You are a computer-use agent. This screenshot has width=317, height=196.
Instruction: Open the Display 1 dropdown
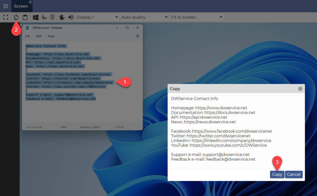(x=98, y=17)
